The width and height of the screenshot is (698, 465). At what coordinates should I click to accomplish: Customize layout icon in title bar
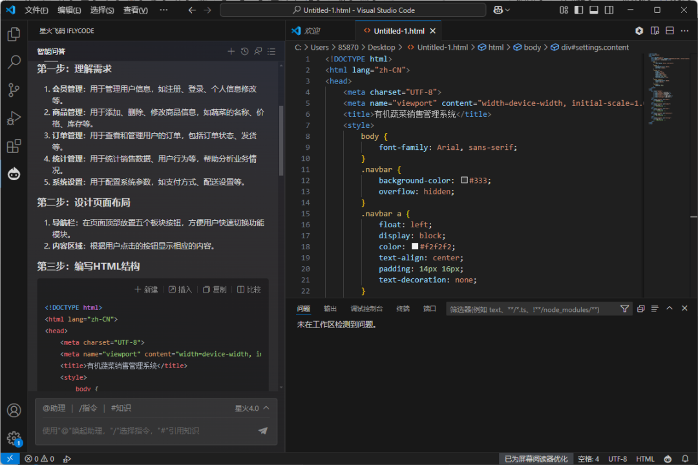tap(564, 10)
